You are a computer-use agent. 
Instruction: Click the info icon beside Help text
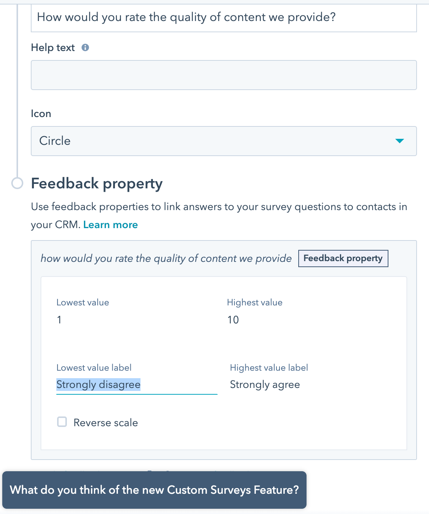click(x=85, y=48)
